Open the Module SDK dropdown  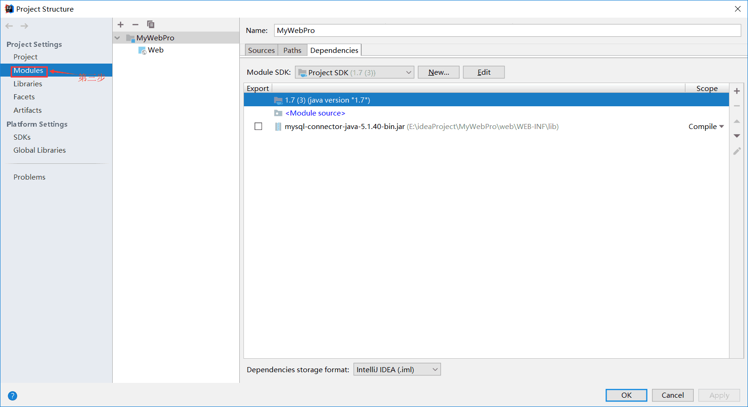[x=354, y=72]
